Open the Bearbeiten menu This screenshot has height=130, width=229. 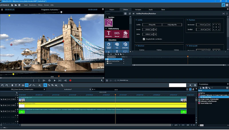click(x=33, y=5)
